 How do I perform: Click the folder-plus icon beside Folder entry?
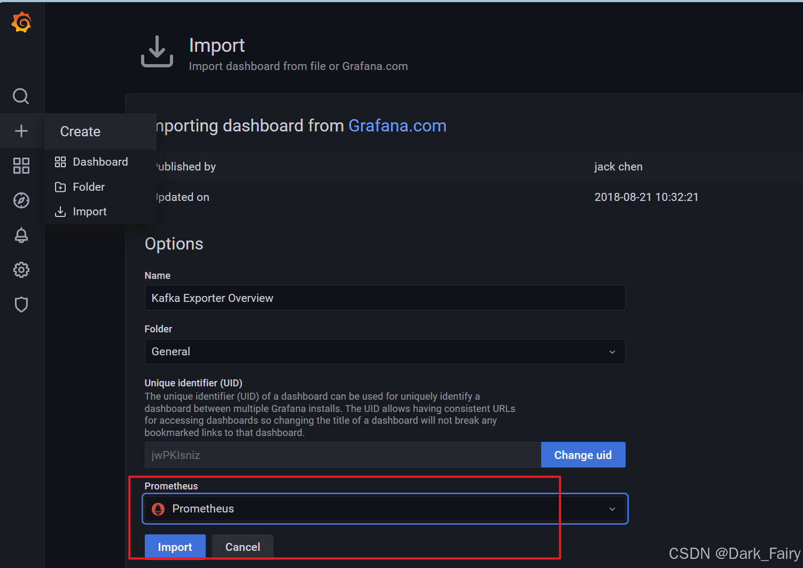click(x=60, y=187)
